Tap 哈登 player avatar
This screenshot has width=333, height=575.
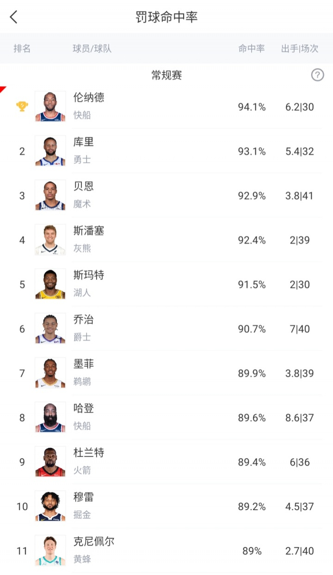pos(50,417)
